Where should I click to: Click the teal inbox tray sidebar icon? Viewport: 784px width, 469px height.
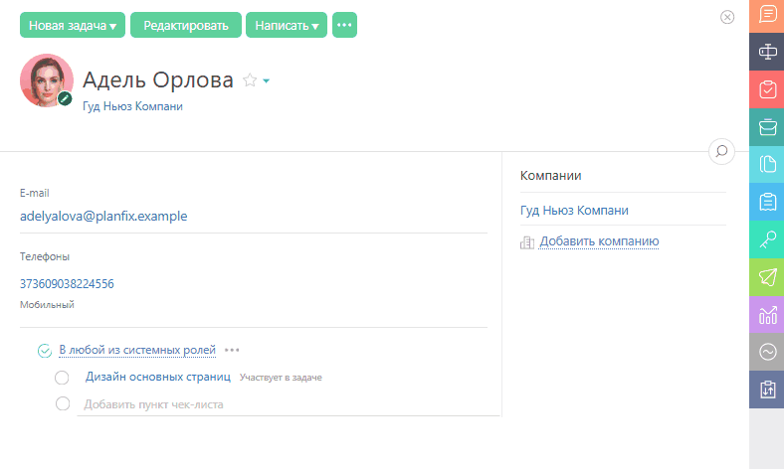point(766,127)
